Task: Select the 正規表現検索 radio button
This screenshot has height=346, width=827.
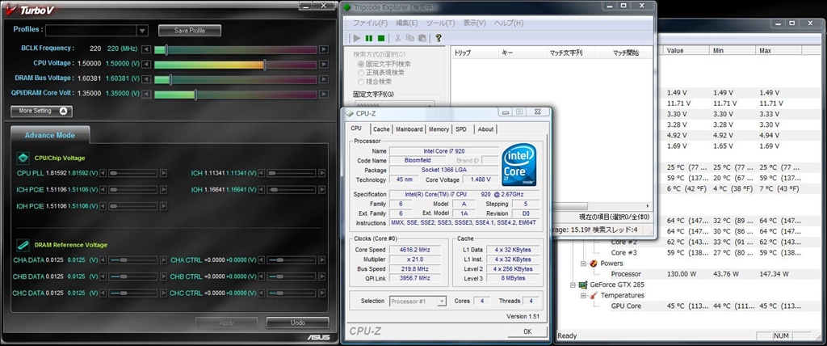Action: (x=361, y=72)
